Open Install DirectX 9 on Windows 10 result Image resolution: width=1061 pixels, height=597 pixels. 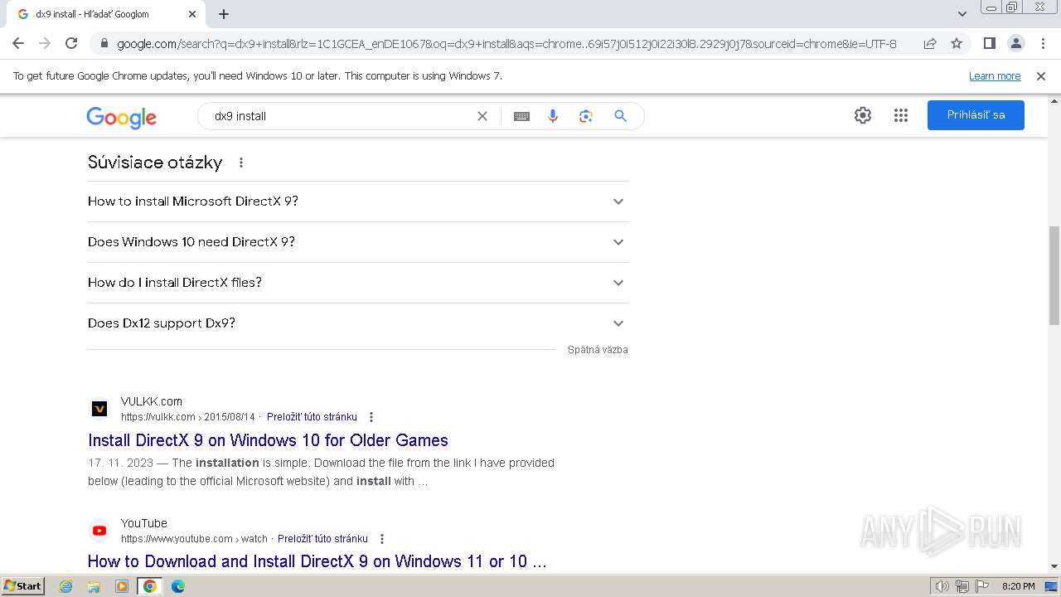[268, 440]
